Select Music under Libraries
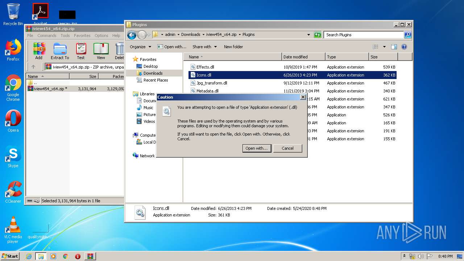The image size is (464, 261). 148,108
